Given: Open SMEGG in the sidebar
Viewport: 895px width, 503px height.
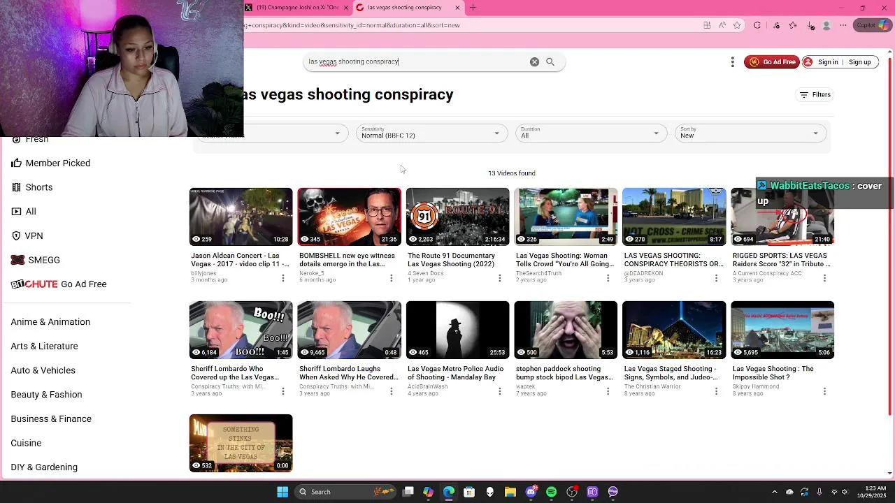Looking at the screenshot, I should pyautogui.click(x=36, y=260).
